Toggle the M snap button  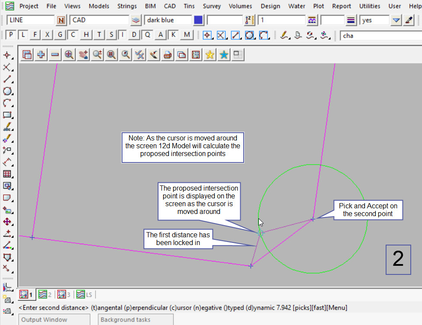tap(187, 35)
